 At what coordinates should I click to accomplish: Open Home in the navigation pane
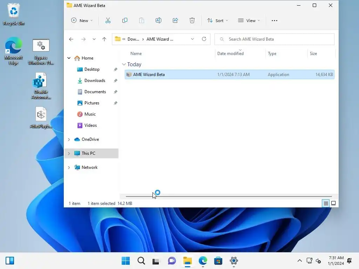coord(87,58)
